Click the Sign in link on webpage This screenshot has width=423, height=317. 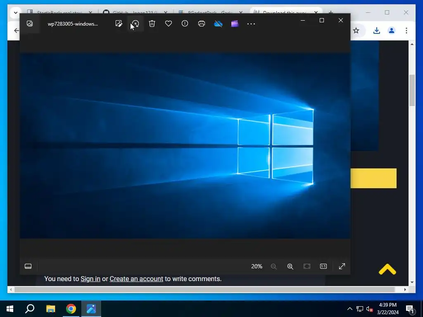[90, 279]
